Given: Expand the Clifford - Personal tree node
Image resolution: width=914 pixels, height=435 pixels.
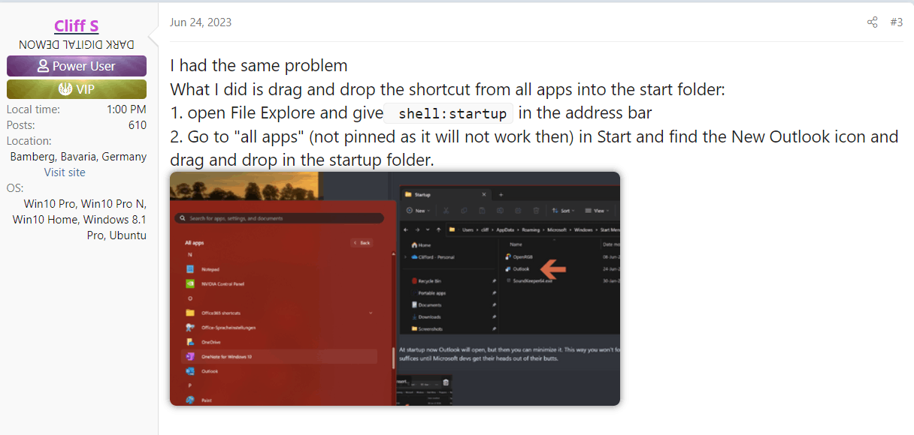Looking at the screenshot, I should click(405, 256).
